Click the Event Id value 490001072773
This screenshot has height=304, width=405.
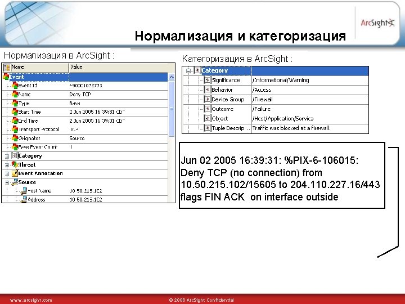coord(85,86)
